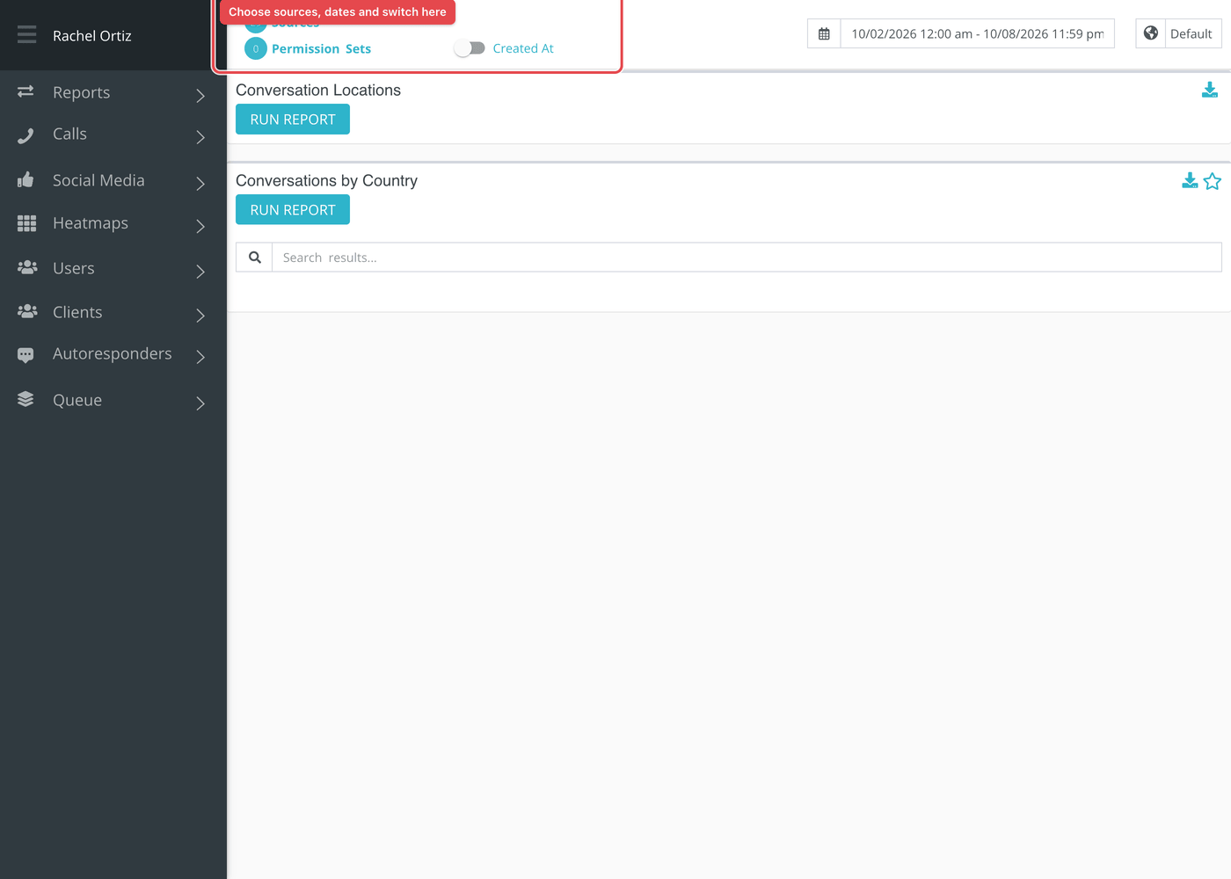Expand the Heatmaps chevron
1231x879 pixels.
coord(200,226)
